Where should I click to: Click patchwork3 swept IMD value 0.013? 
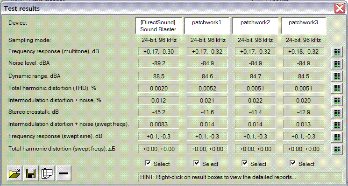303,124
